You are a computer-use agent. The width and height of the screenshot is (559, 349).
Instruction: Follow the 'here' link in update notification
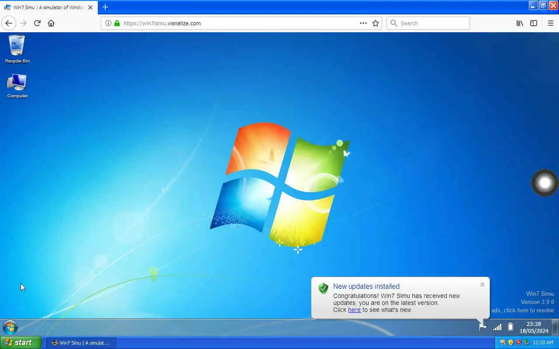[354, 310]
